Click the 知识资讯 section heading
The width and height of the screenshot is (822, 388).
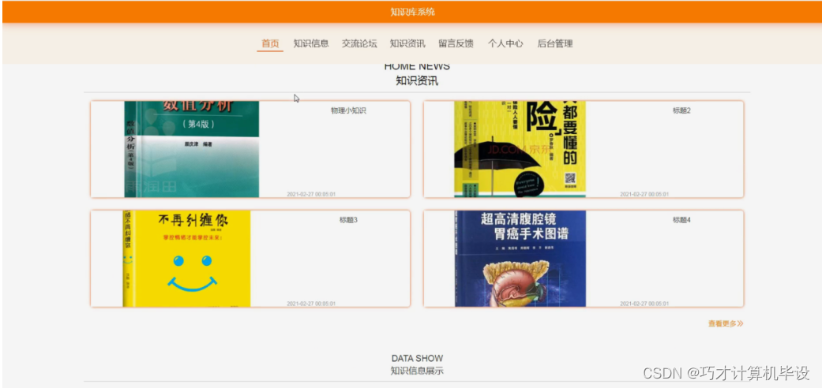click(x=417, y=81)
